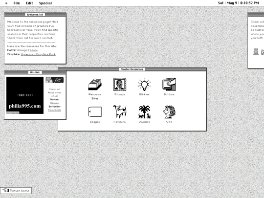Click the Return home label
This screenshot has width=264, height=198.
(x=20, y=191)
